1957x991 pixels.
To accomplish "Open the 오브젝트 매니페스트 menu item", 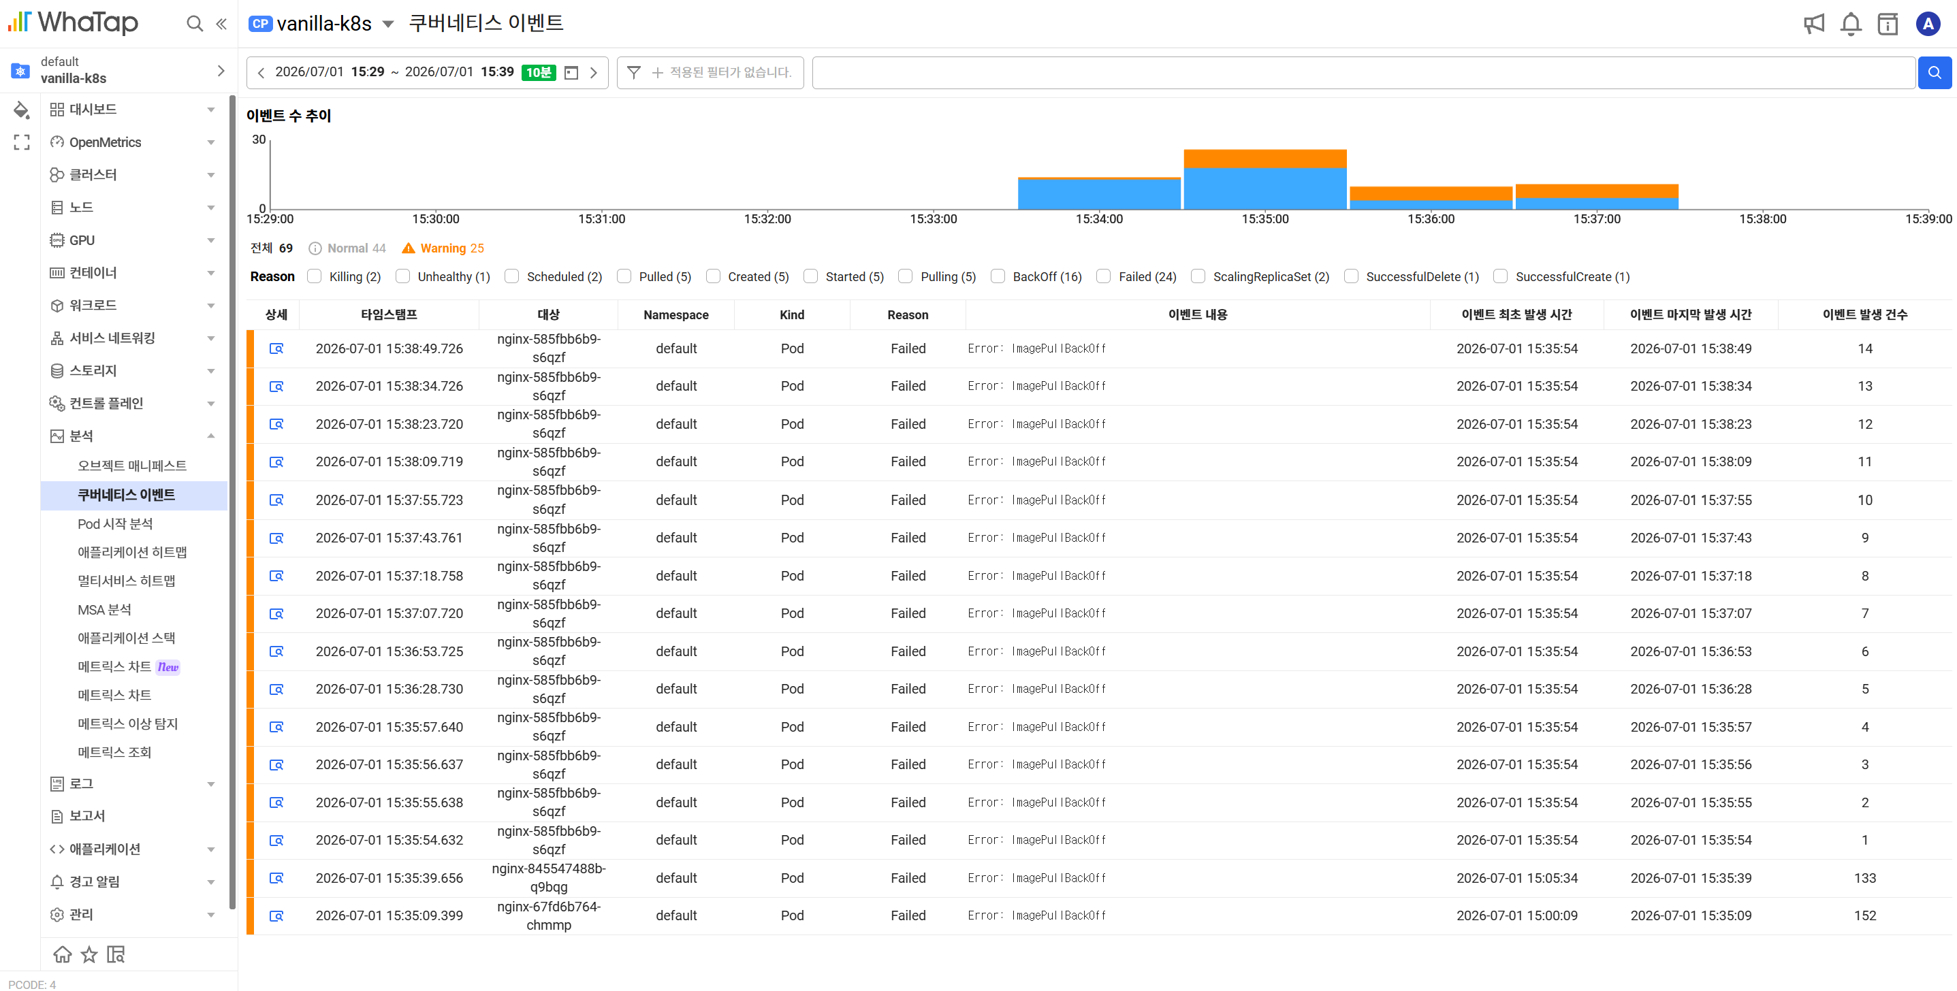I will 131,466.
